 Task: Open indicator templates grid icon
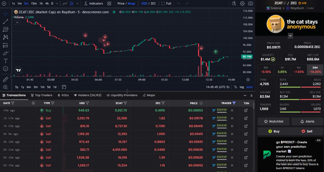(x=109, y=3)
